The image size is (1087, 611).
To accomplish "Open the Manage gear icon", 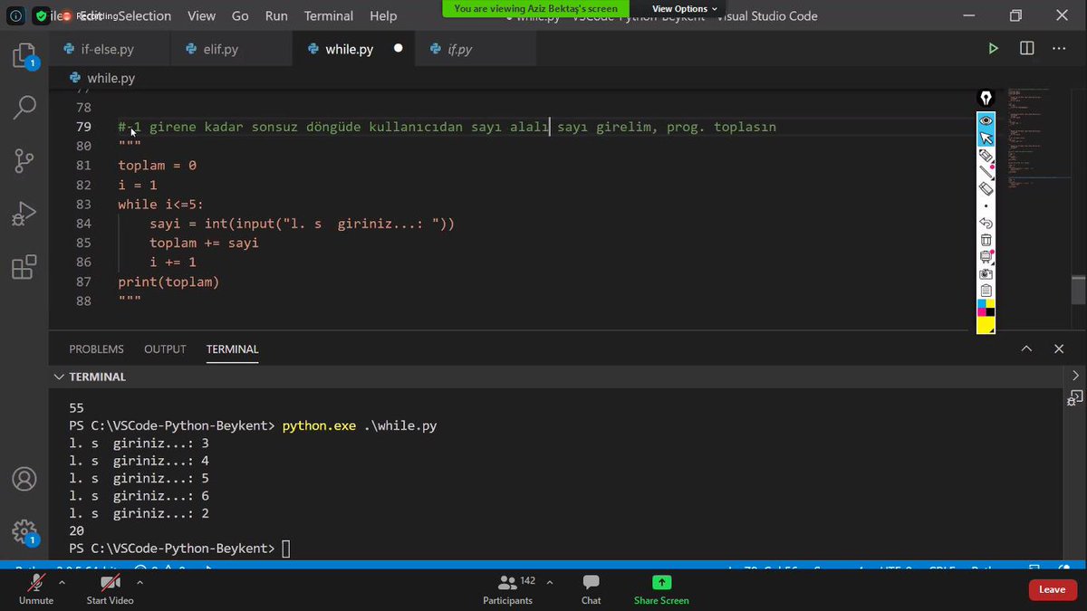I will point(24,532).
